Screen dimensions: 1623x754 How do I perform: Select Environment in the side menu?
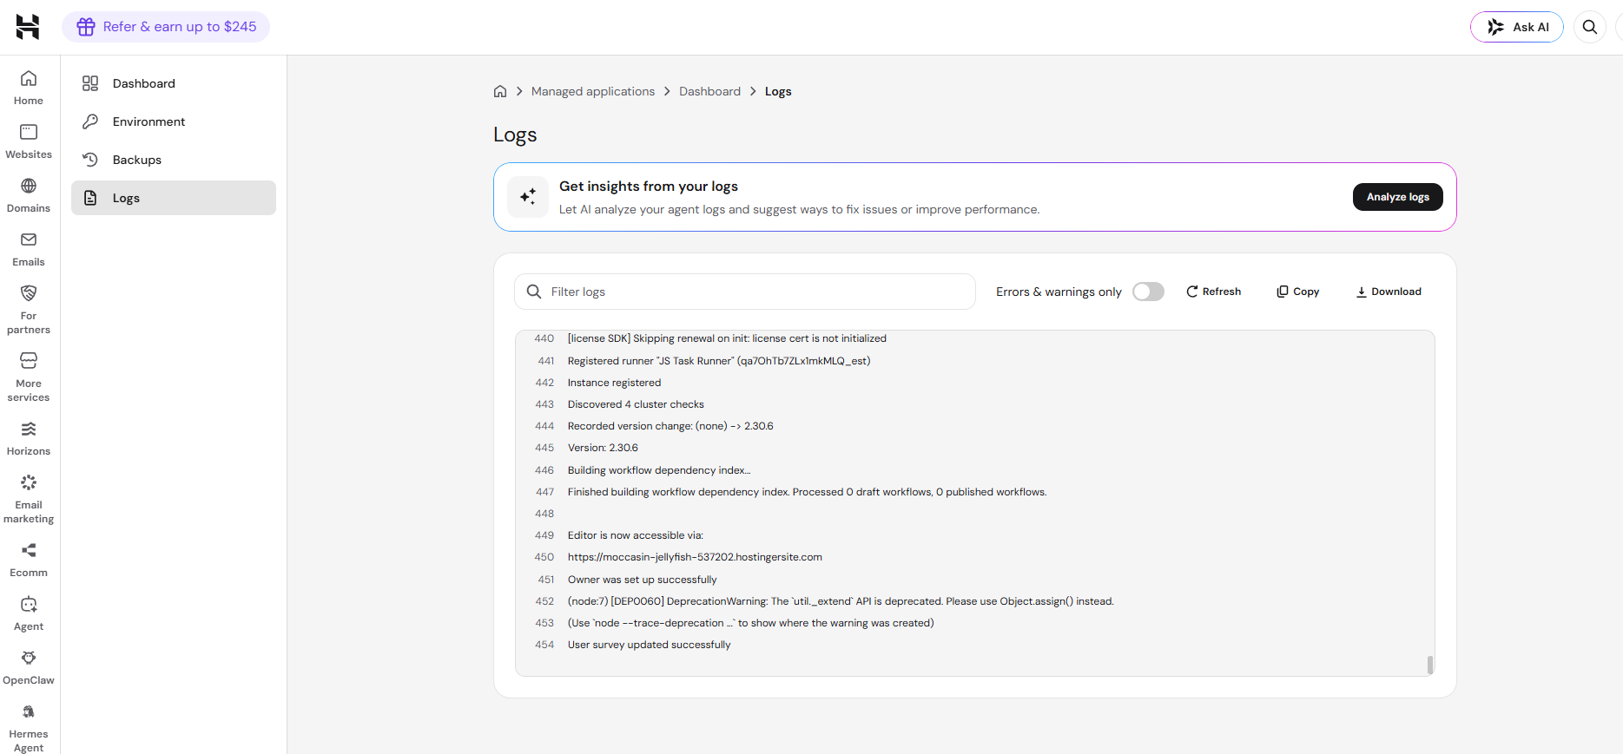pos(174,121)
